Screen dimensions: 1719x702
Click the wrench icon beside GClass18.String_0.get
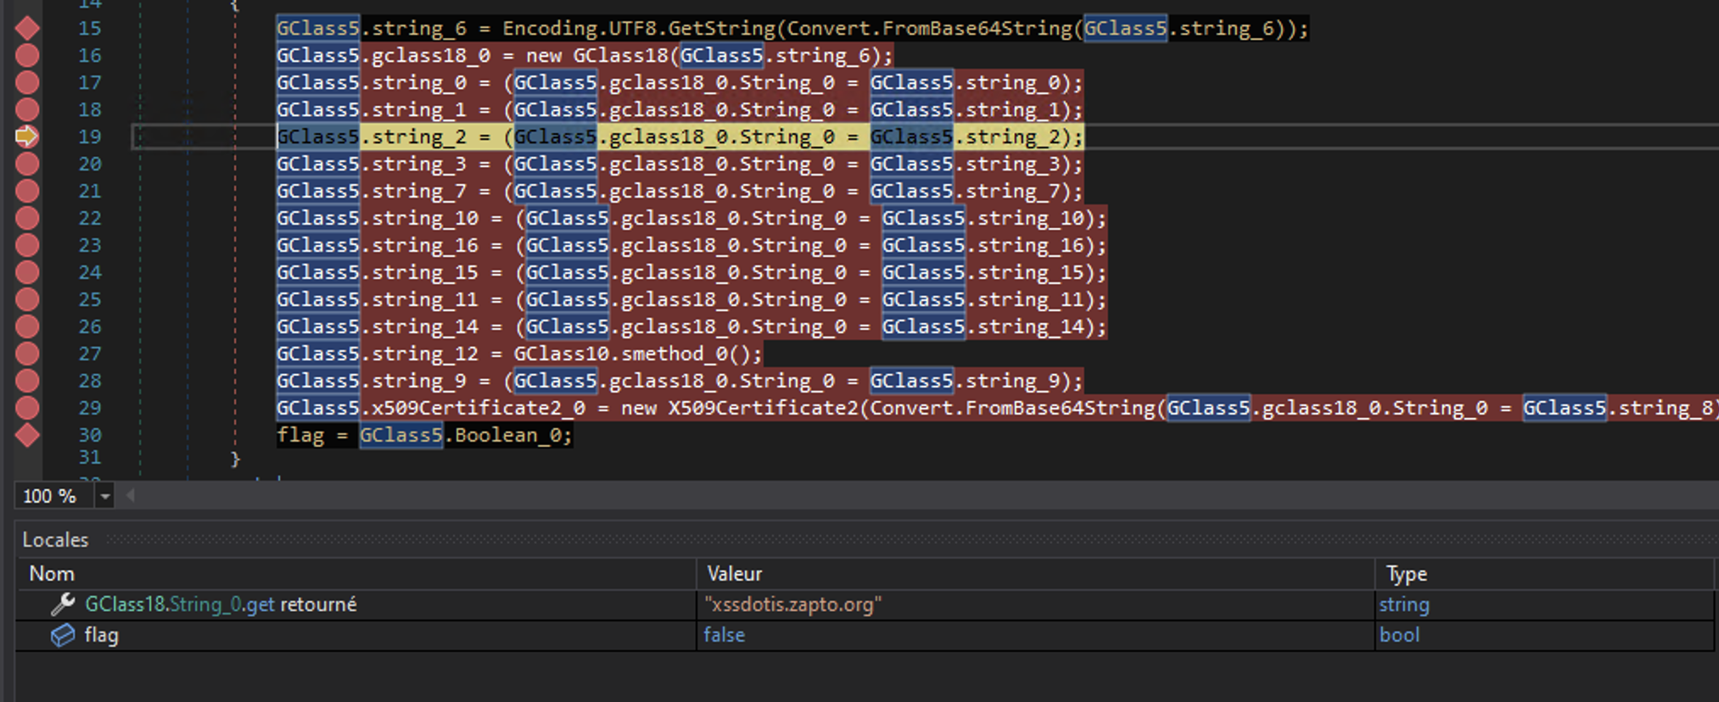click(x=63, y=604)
